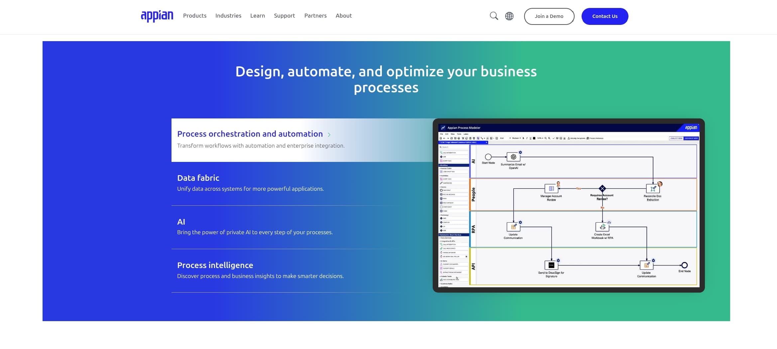Click the black text color swatch
This screenshot has height=349, width=777.
[x=534, y=138]
